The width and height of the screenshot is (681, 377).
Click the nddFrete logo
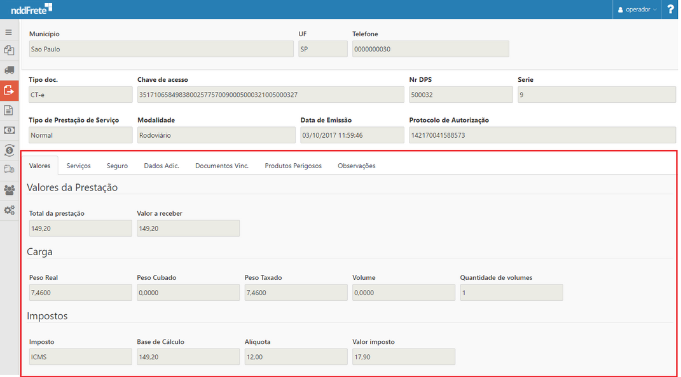[x=31, y=9]
